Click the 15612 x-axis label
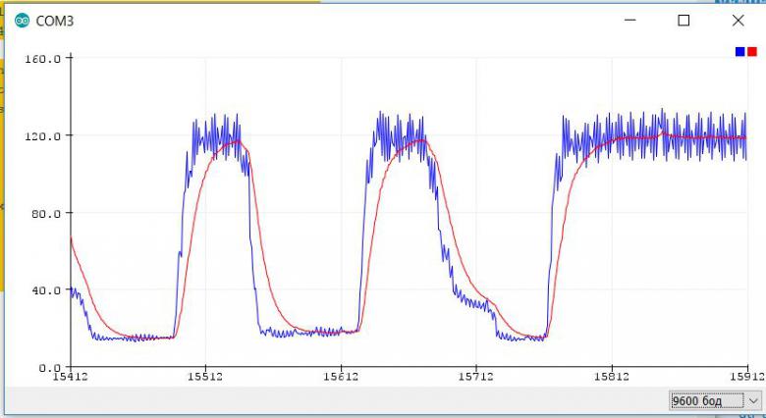Image resolution: width=766 pixels, height=418 pixels. (x=341, y=377)
